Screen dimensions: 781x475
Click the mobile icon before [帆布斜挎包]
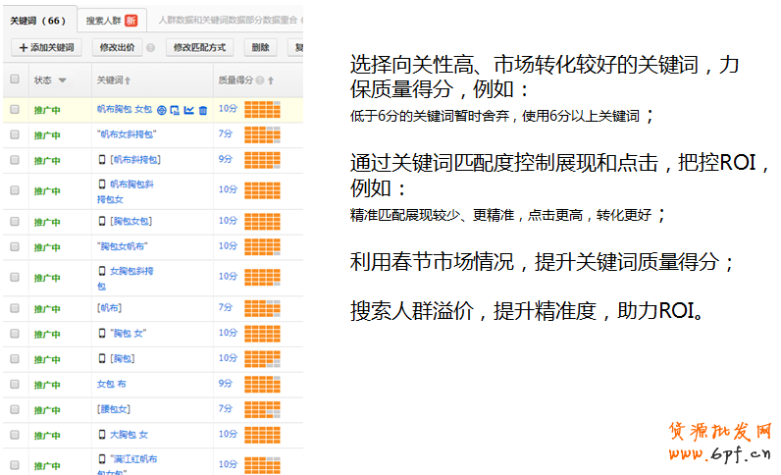[x=102, y=158]
